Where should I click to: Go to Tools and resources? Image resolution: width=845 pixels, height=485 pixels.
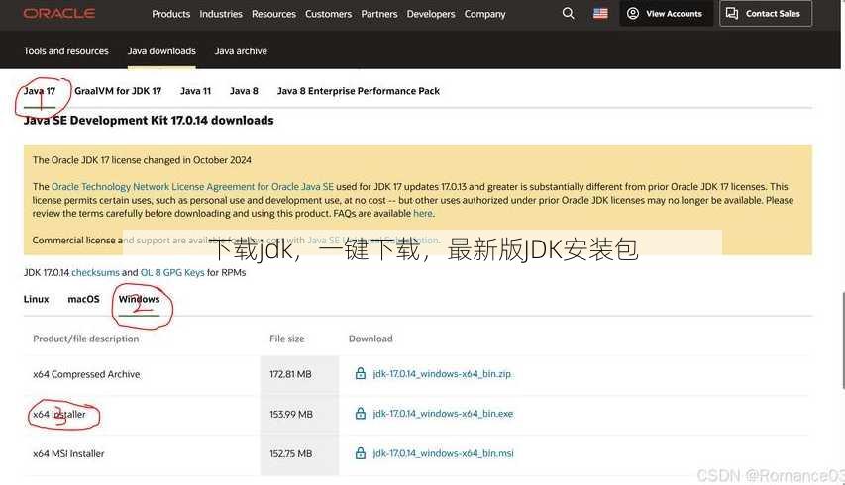pyautogui.click(x=65, y=51)
